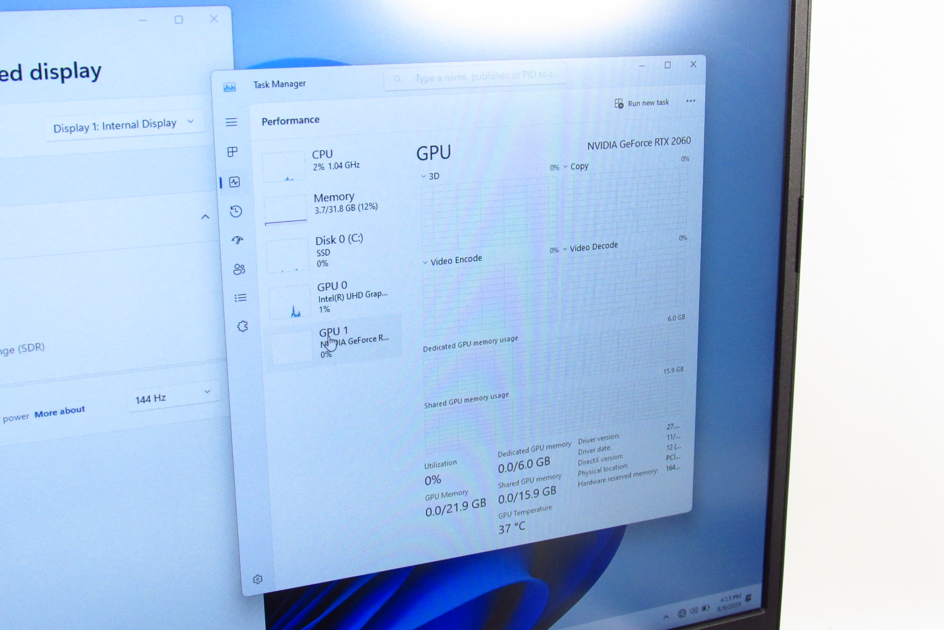The height and width of the screenshot is (630, 944).
Task: Open the App history icon
Action: click(236, 211)
